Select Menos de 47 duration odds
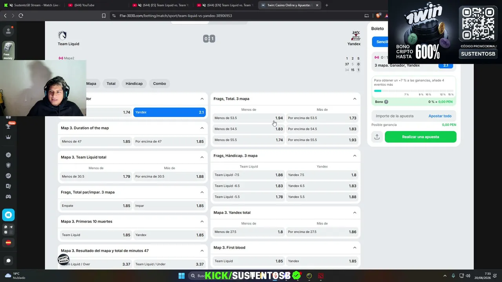 [x=96, y=141]
